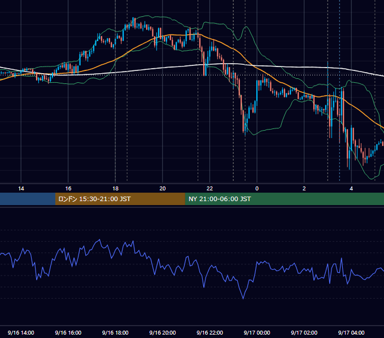Viewport: 384px width, 338px height.
Task: Click the NY 21:00-06:00 JST session bar
Action: pyautogui.click(x=284, y=199)
